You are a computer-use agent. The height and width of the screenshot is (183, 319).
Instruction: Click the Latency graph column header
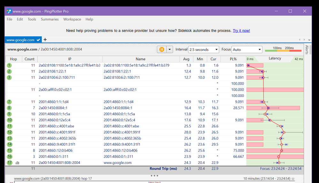(275, 59)
